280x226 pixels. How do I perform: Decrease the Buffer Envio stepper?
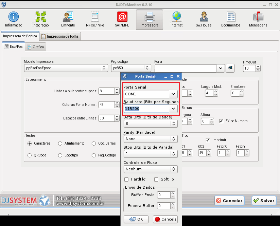coord(173,196)
